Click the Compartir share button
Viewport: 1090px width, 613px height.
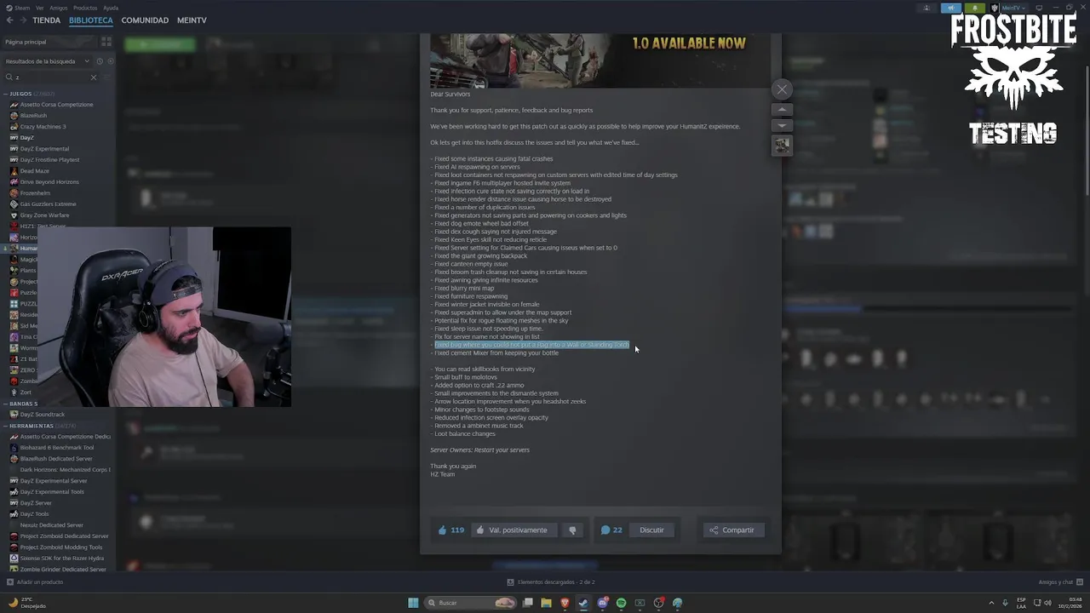732,530
